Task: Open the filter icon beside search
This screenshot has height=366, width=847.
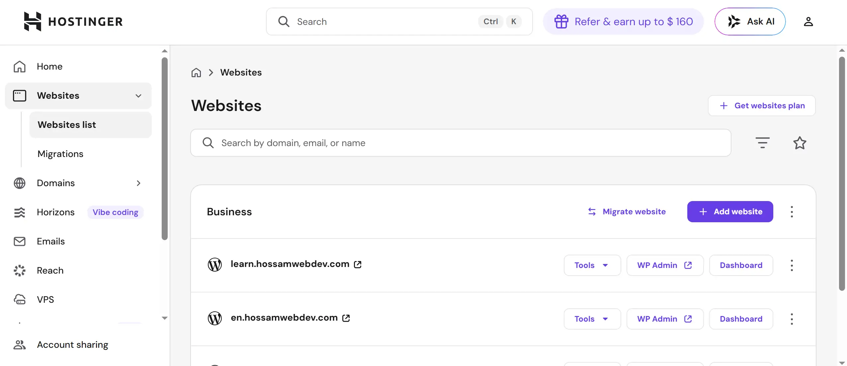Action: [x=762, y=143]
